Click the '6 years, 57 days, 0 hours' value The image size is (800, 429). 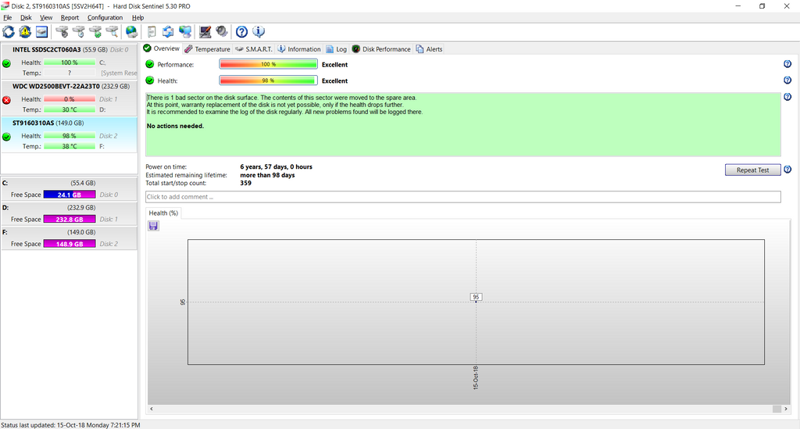tap(276, 166)
